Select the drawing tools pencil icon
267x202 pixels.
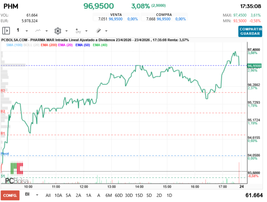[x=98, y=30]
